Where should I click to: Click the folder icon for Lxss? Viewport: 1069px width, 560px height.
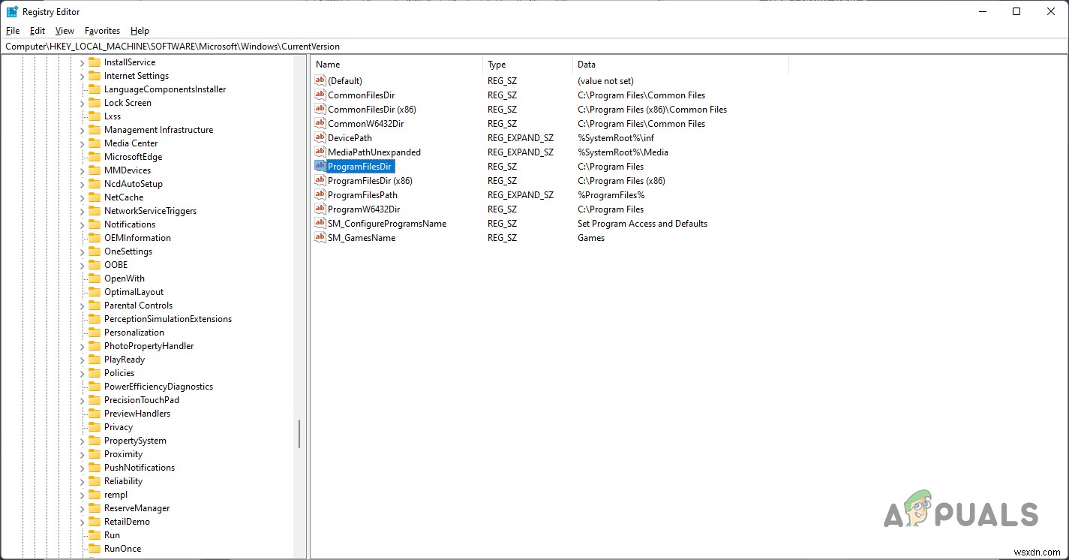tap(95, 116)
